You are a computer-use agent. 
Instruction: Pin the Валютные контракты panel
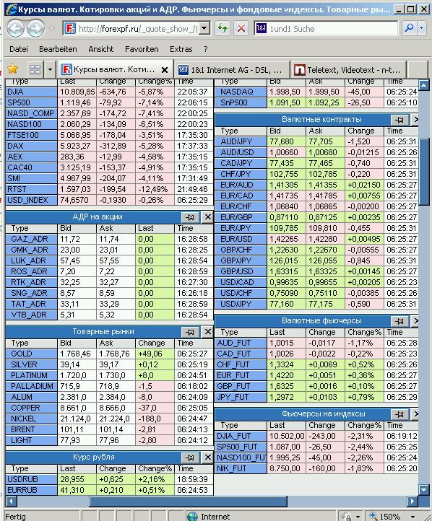click(399, 120)
